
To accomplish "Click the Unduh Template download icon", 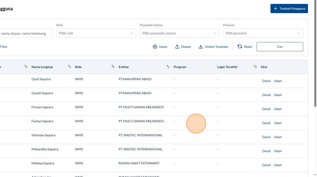I will point(201,47).
